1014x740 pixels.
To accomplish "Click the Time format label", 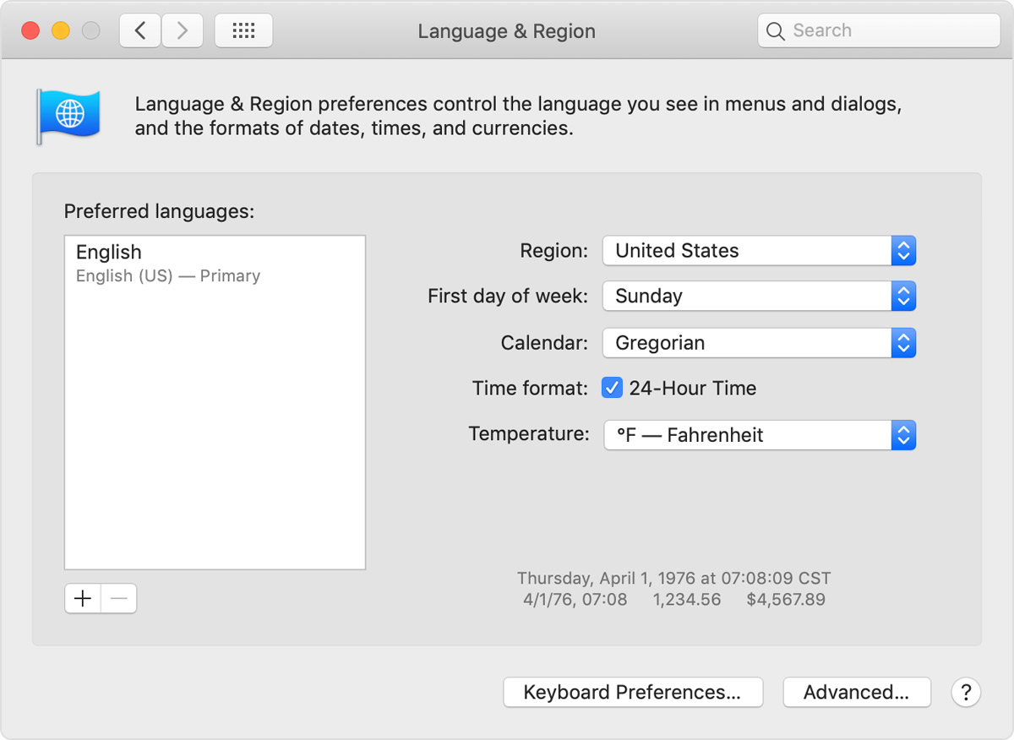I will point(530,389).
